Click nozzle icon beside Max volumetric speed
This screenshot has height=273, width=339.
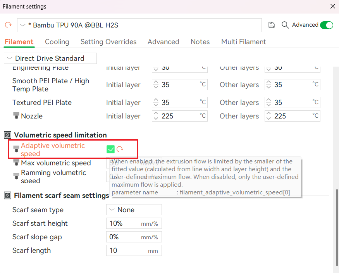[x=16, y=163]
